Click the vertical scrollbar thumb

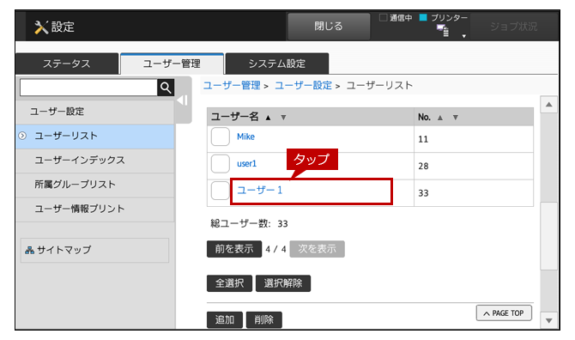pos(549,236)
